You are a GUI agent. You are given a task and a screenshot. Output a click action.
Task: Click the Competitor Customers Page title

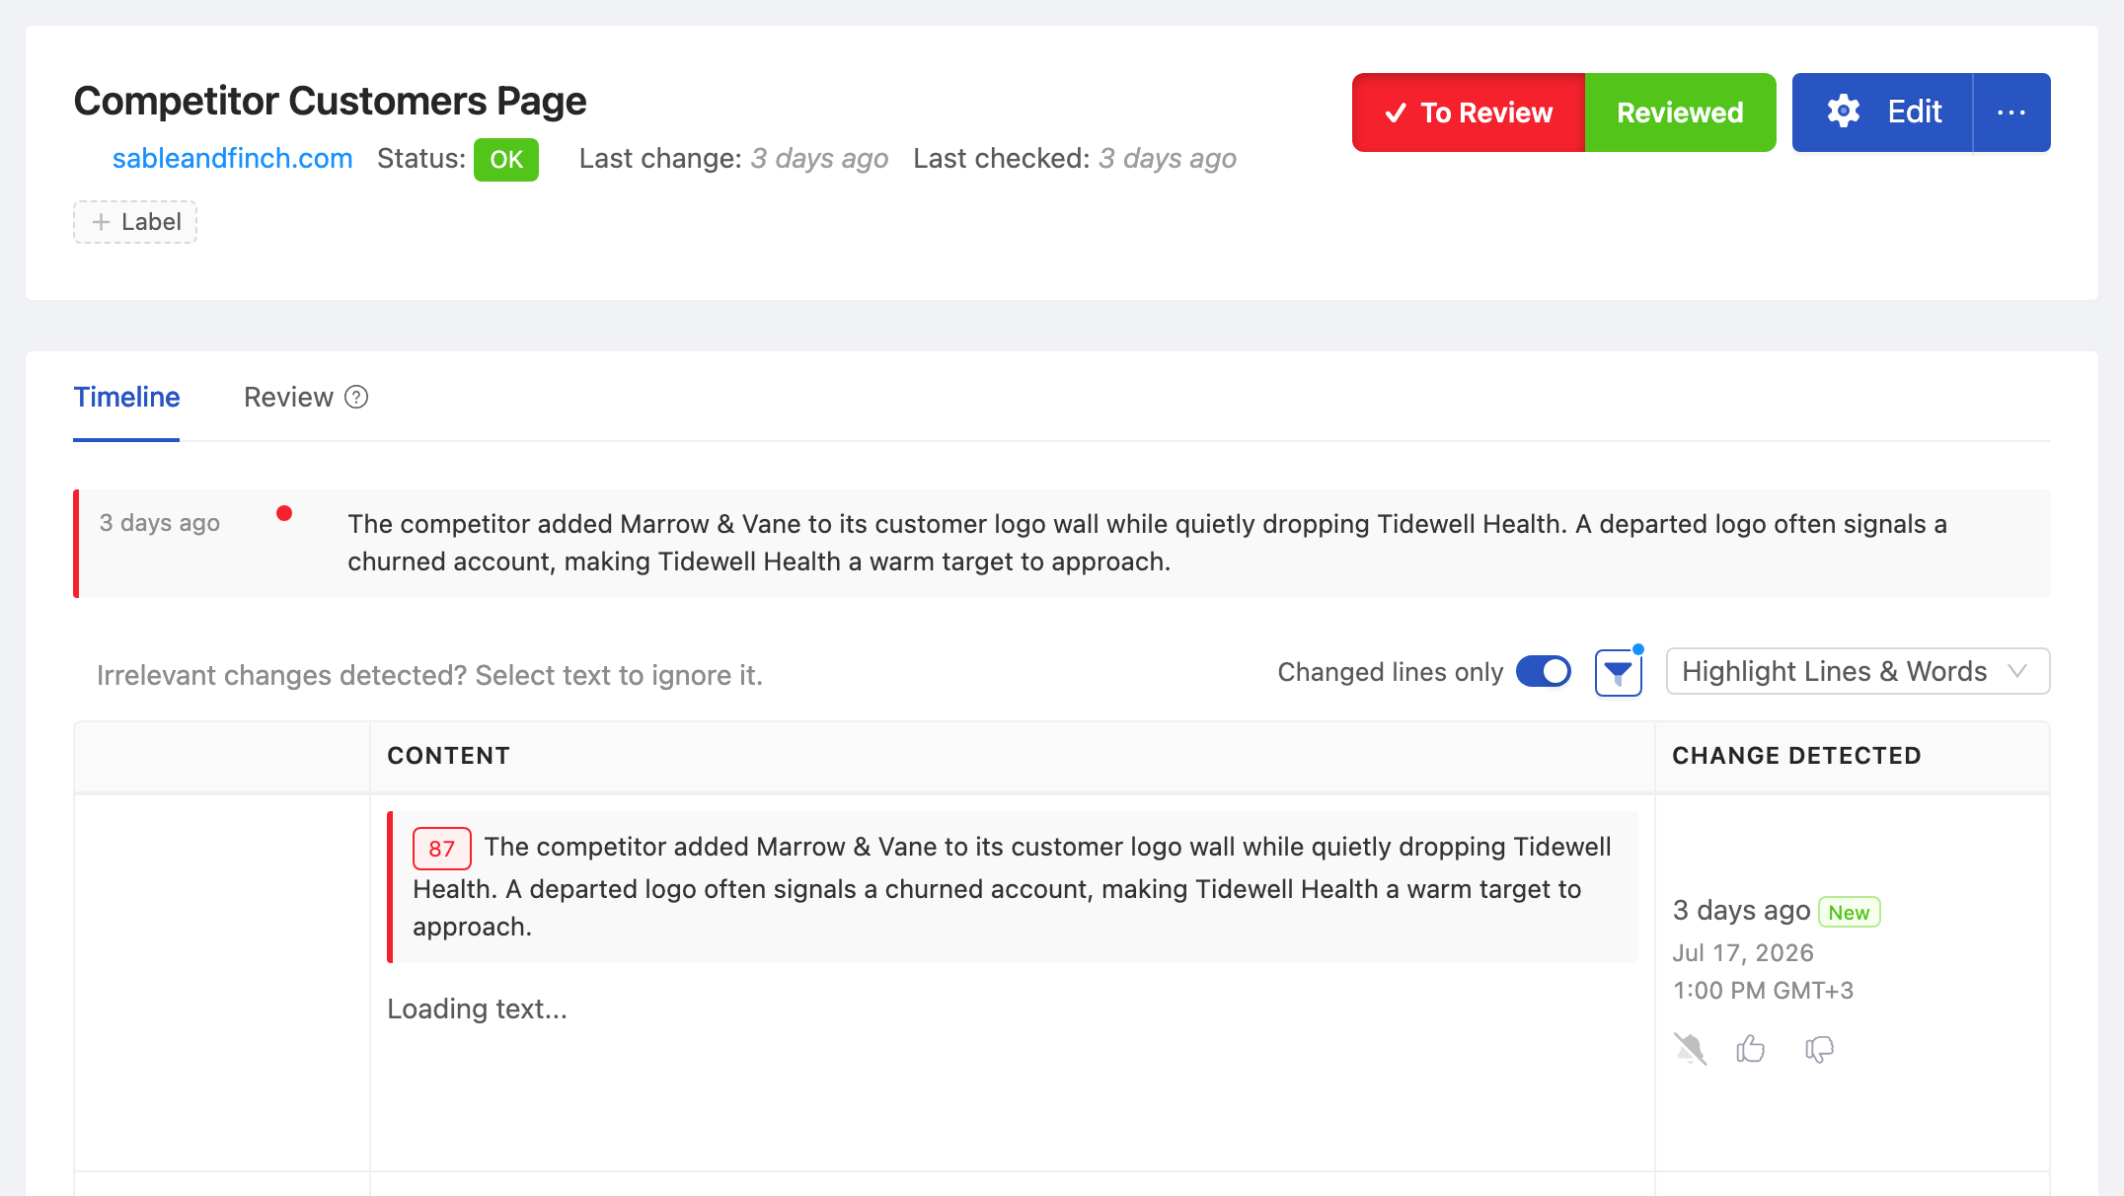coord(330,101)
